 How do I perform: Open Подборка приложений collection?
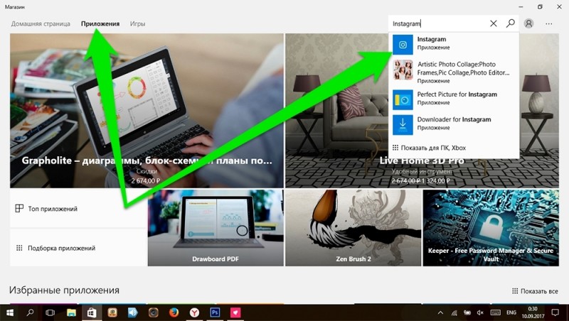click(x=78, y=248)
